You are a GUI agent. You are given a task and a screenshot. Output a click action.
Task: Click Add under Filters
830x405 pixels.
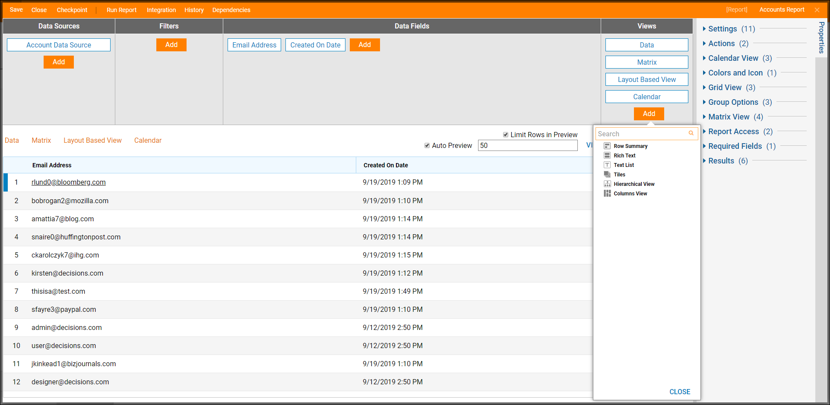pos(171,45)
